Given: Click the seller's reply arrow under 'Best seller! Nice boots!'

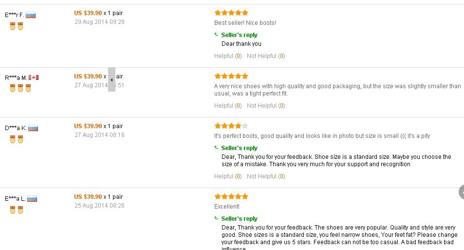Looking at the screenshot, I should click(x=216, y=35).
